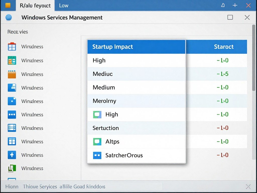Click the blue ellipsis icon in the sidebar
The width and height of the screenshot is (257, 193).
click(12, 115)
